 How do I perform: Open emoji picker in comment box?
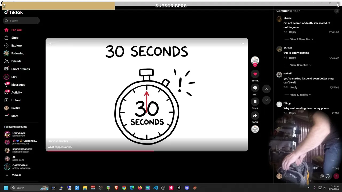pos(328,176)
